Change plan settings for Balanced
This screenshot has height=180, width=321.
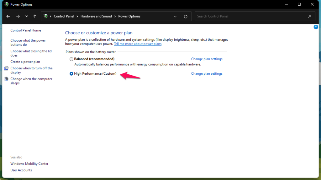pos(207,59)
